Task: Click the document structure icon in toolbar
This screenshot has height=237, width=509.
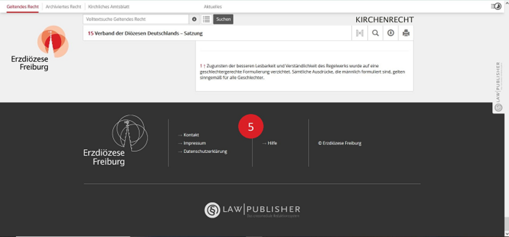Action: click(360, 33)
